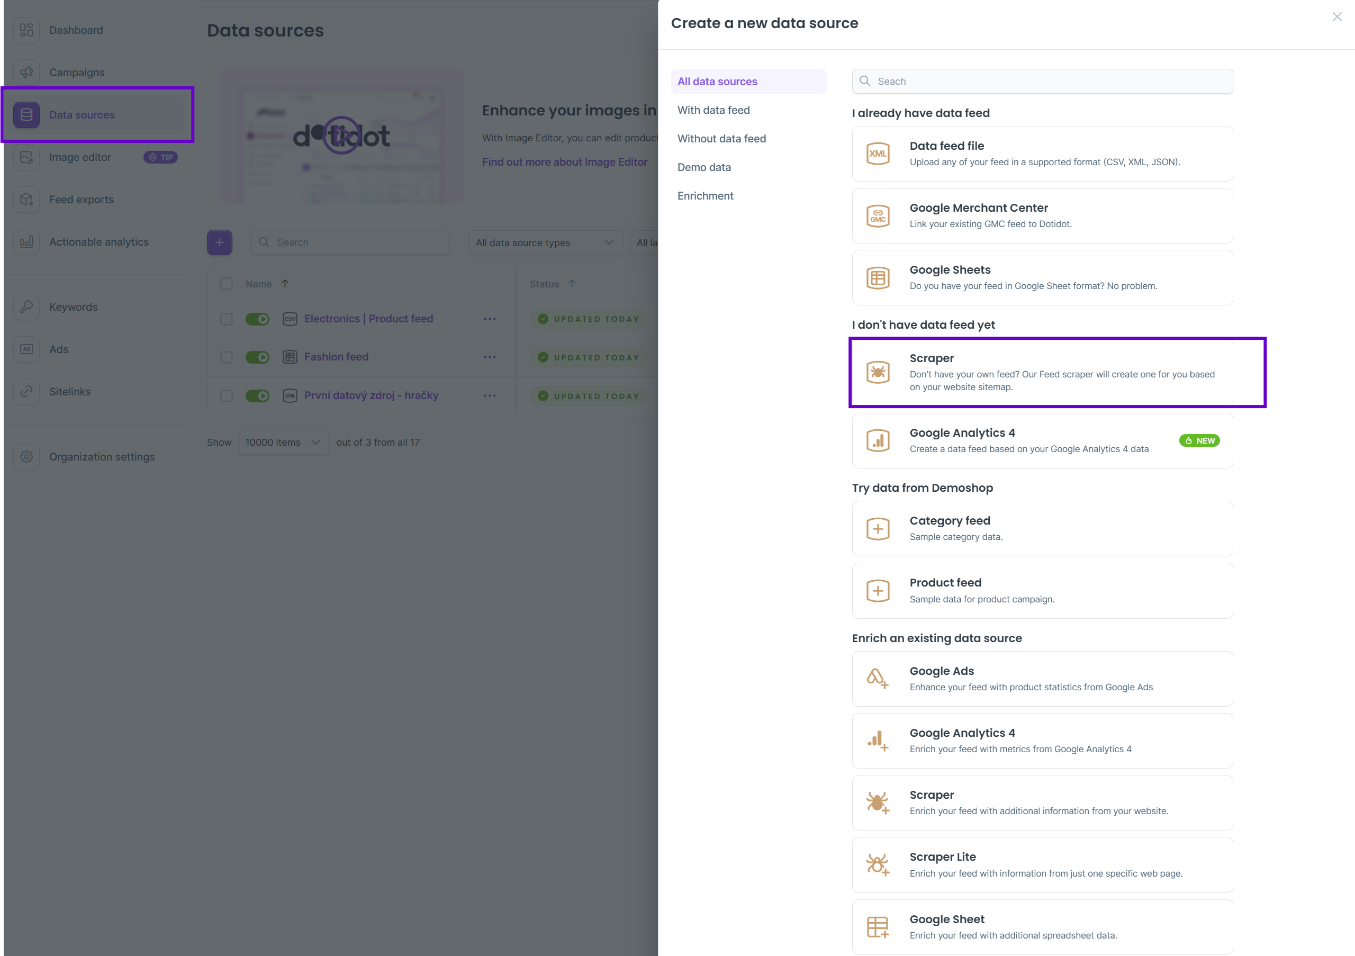Click the Google Merchant Center GMC icon
This screenshot has width=1355, height=956.
coord(878,216)
